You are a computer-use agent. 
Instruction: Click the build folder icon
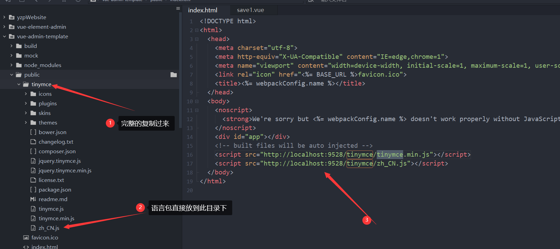click(19, 46)
